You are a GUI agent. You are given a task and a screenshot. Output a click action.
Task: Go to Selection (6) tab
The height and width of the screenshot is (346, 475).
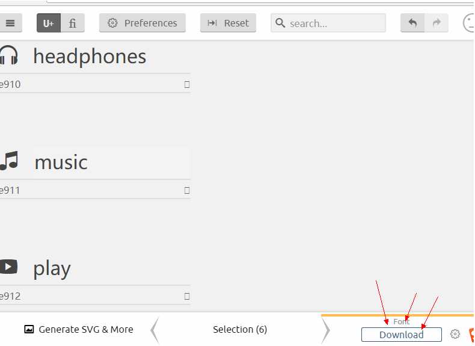click(240, 329)
